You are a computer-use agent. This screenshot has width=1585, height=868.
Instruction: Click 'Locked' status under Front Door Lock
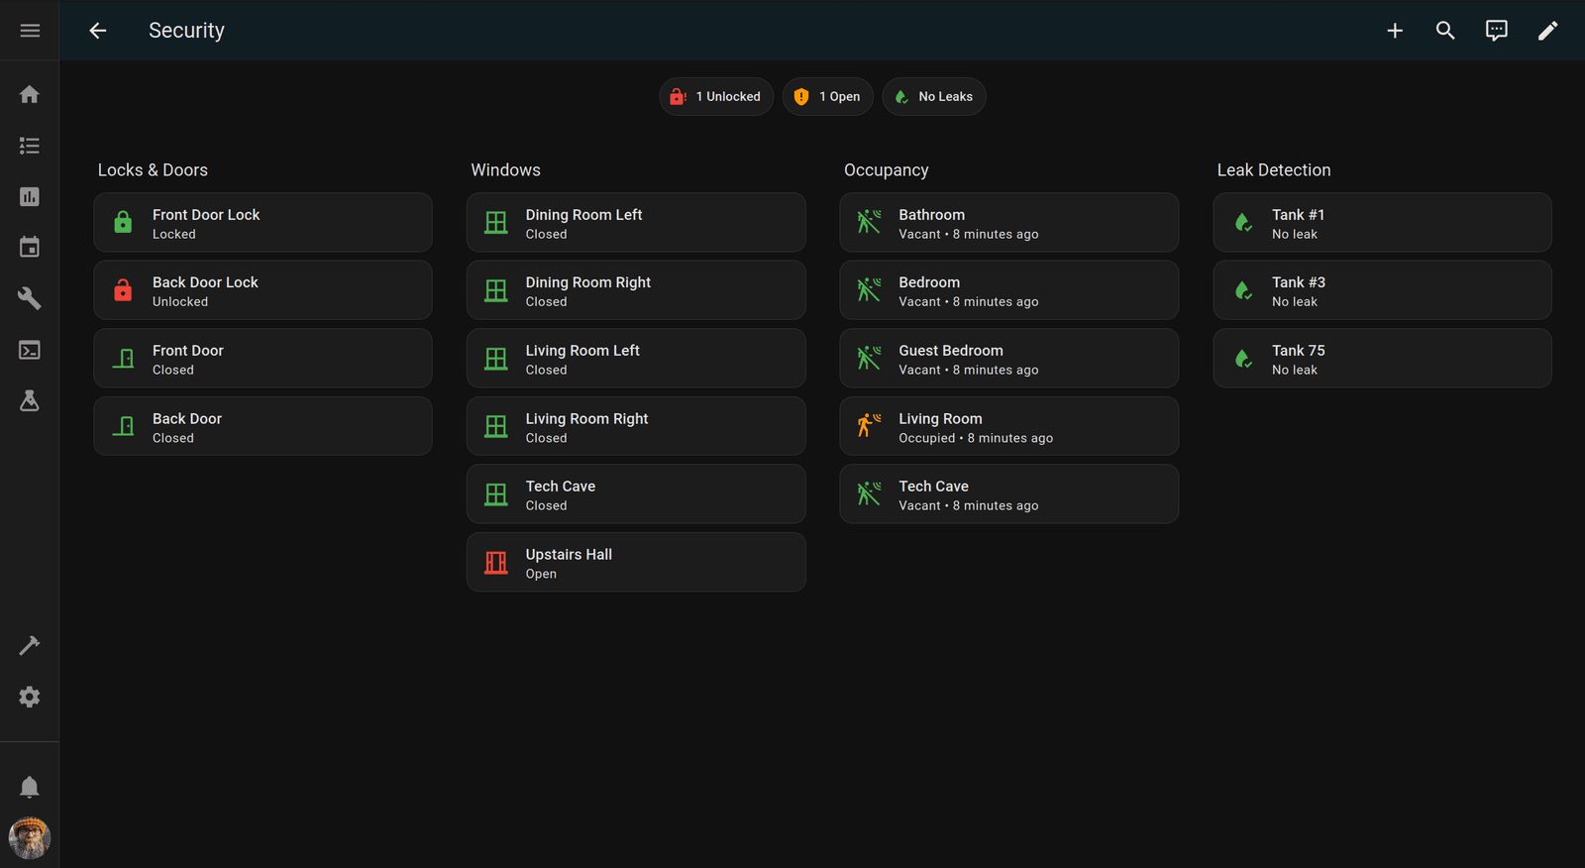pos(174,235)
